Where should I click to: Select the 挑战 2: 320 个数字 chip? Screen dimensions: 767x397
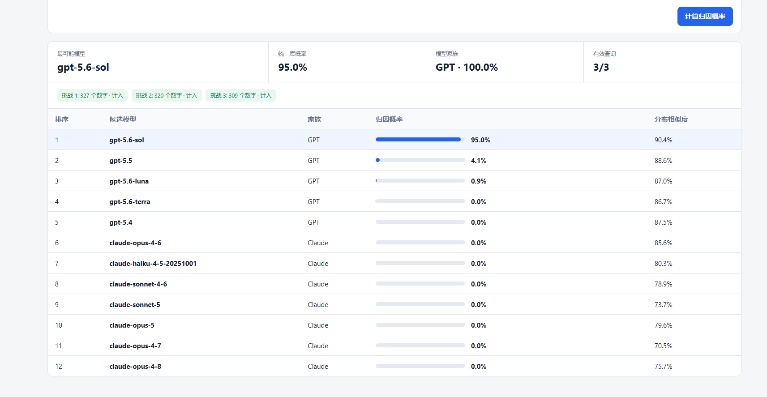coord(167,95)
